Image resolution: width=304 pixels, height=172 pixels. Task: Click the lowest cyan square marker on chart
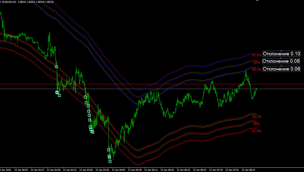(110, 162)
